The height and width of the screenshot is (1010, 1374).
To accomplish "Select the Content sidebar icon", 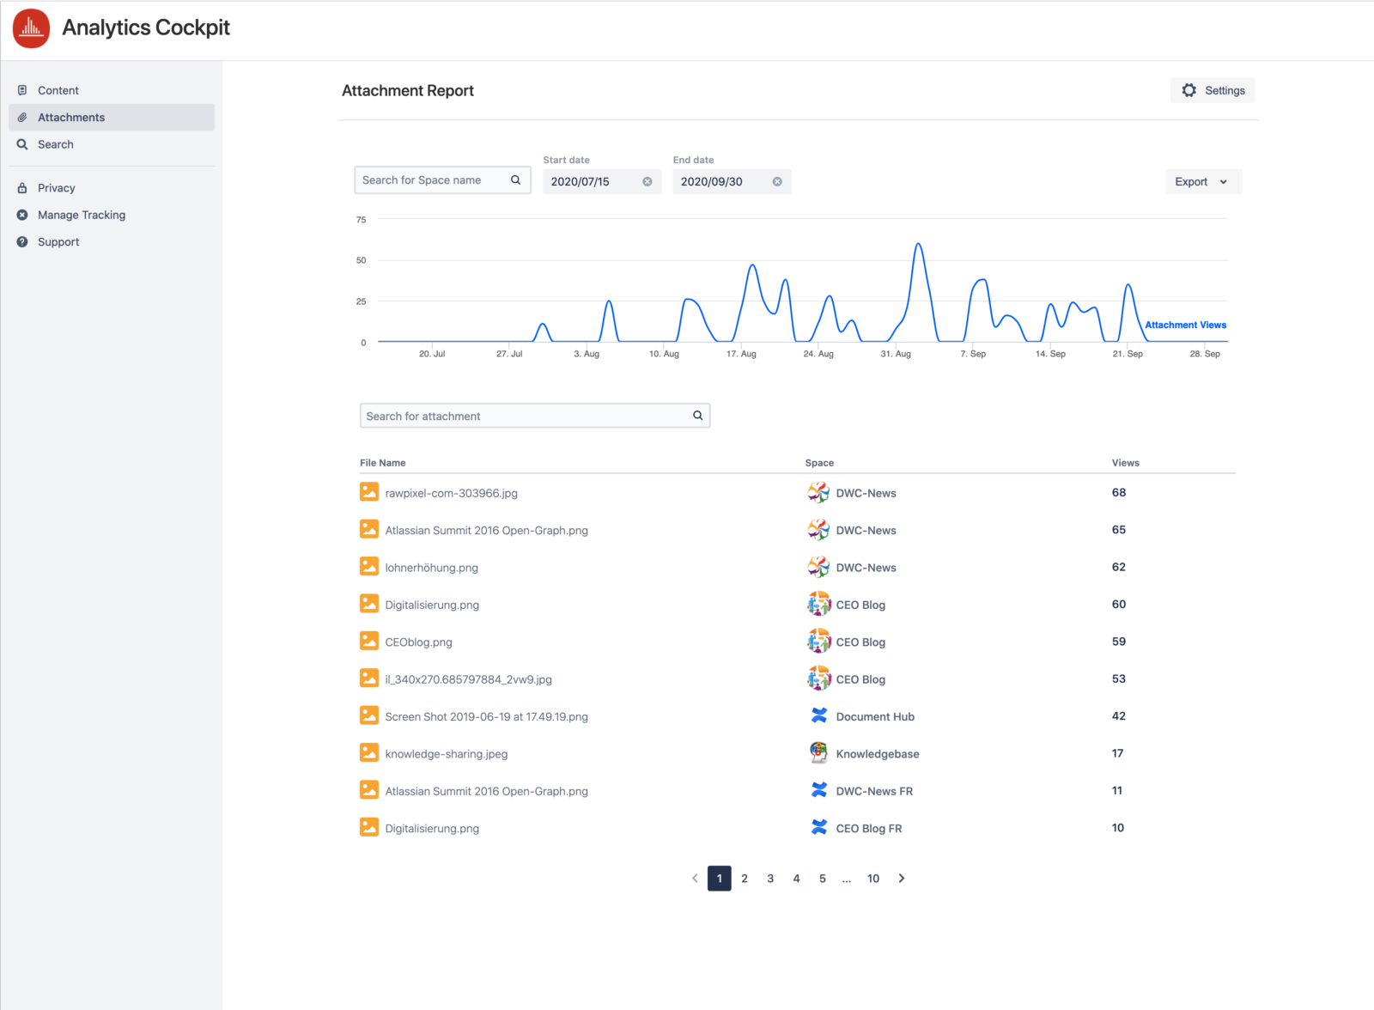I will pos(22,90).
